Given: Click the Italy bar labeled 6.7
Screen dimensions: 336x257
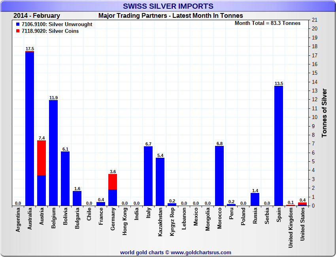Looking at the screenshot, I should [148, 176].
